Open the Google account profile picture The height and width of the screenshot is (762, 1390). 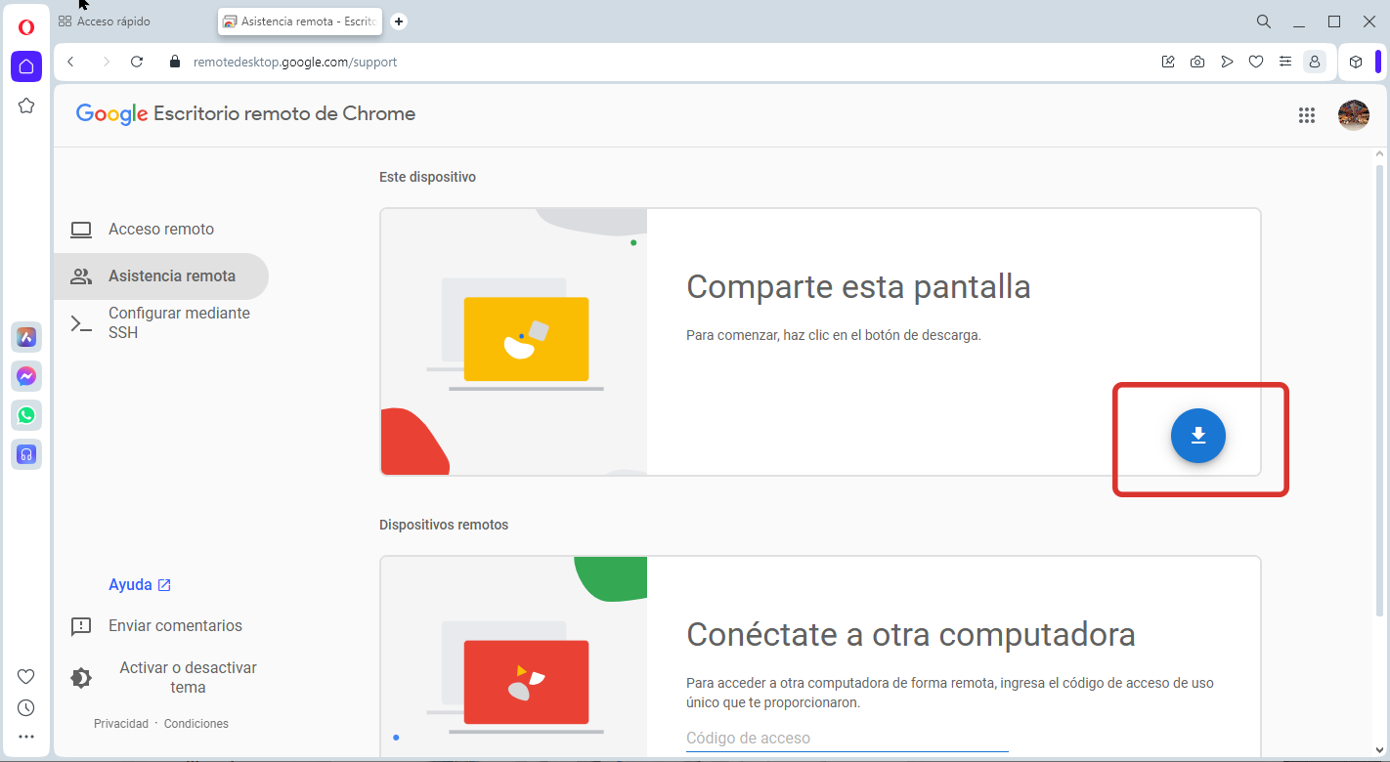1353,115
